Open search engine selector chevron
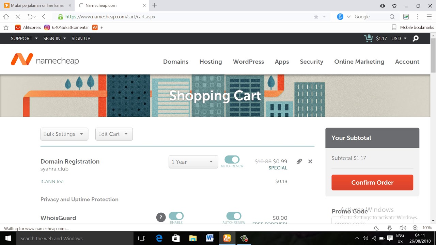 click(x=348, y=17)
